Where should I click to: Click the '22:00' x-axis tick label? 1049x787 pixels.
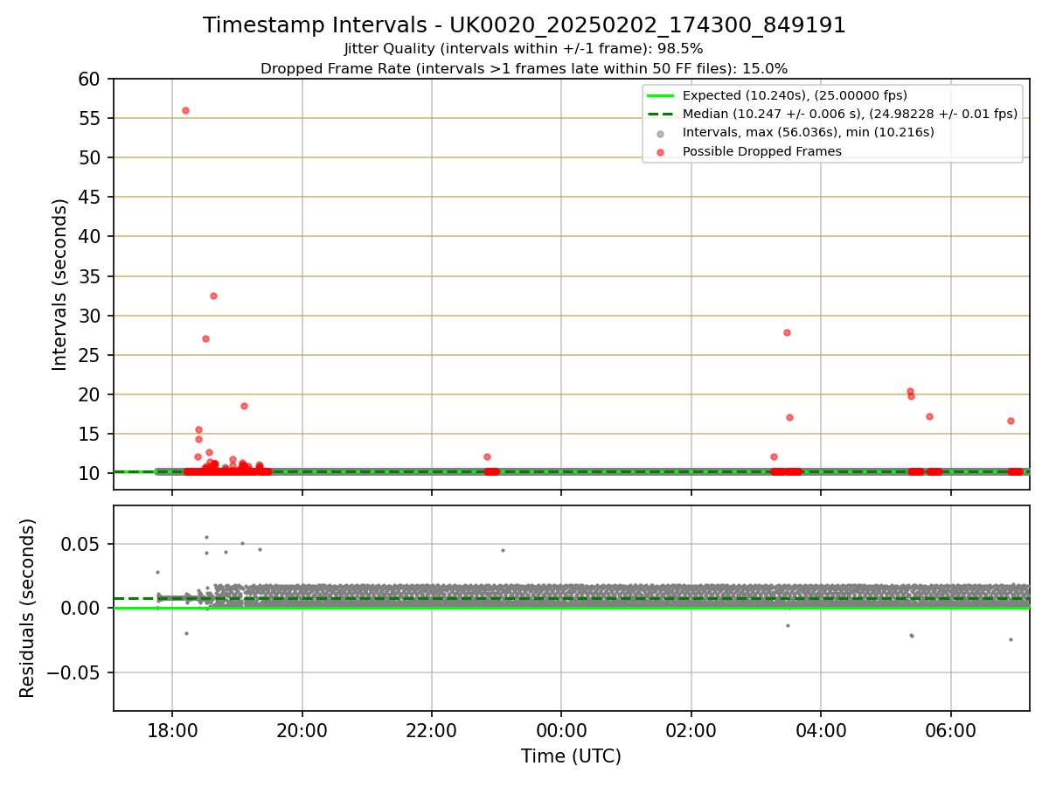[432, 730]
